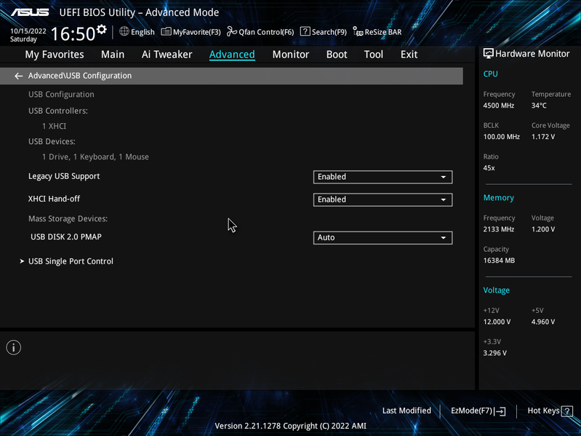The width and height of the screenshot is (581, 436).
Task: Open the Legacy USB Support dropdown
Action: (x=382, y=177)
